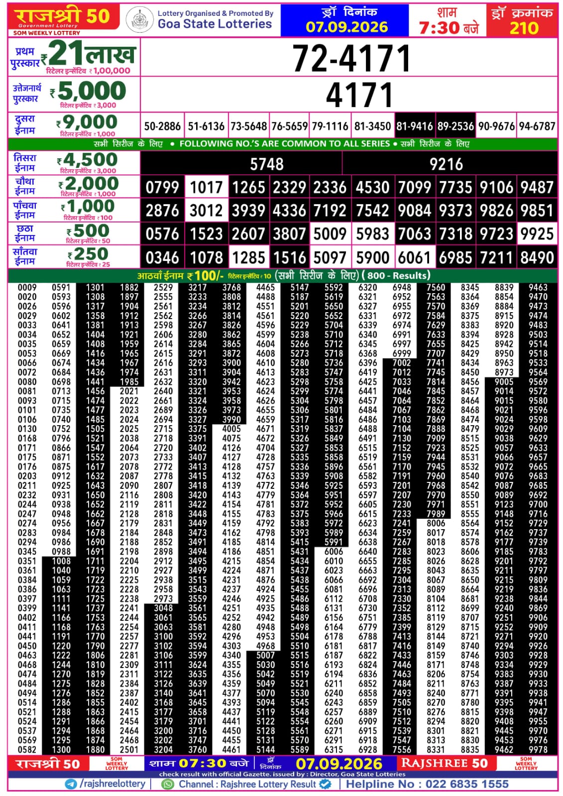Select second prize number 90-9676

coord(496,126)
